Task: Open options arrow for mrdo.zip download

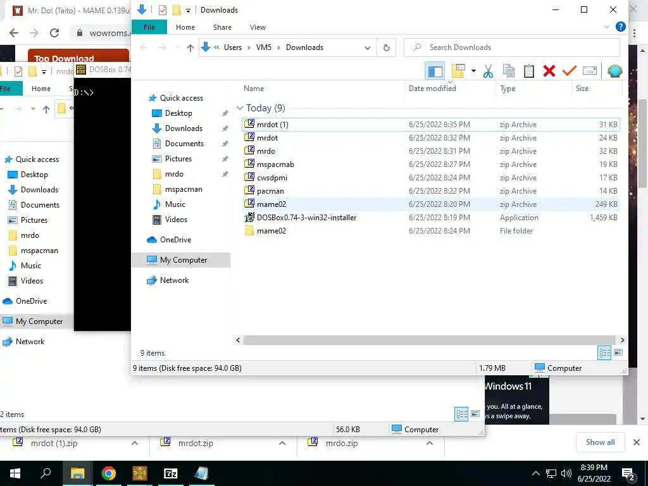Action: (x=430, y=444)
